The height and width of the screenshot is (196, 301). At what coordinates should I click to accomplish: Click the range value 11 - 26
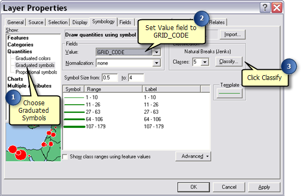[x=93, y=105]
